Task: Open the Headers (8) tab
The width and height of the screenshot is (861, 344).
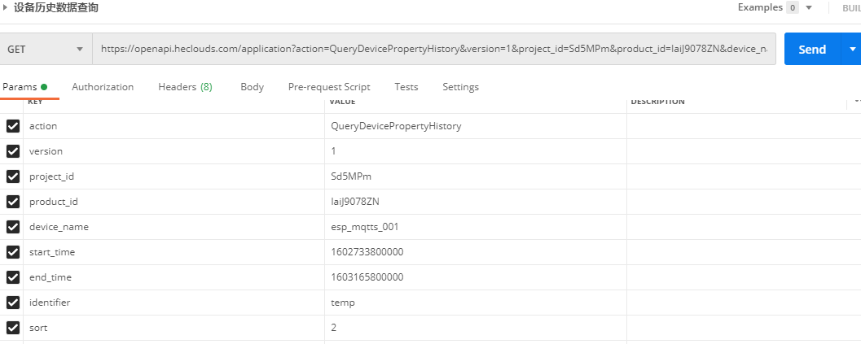Action: pos(185,87)
